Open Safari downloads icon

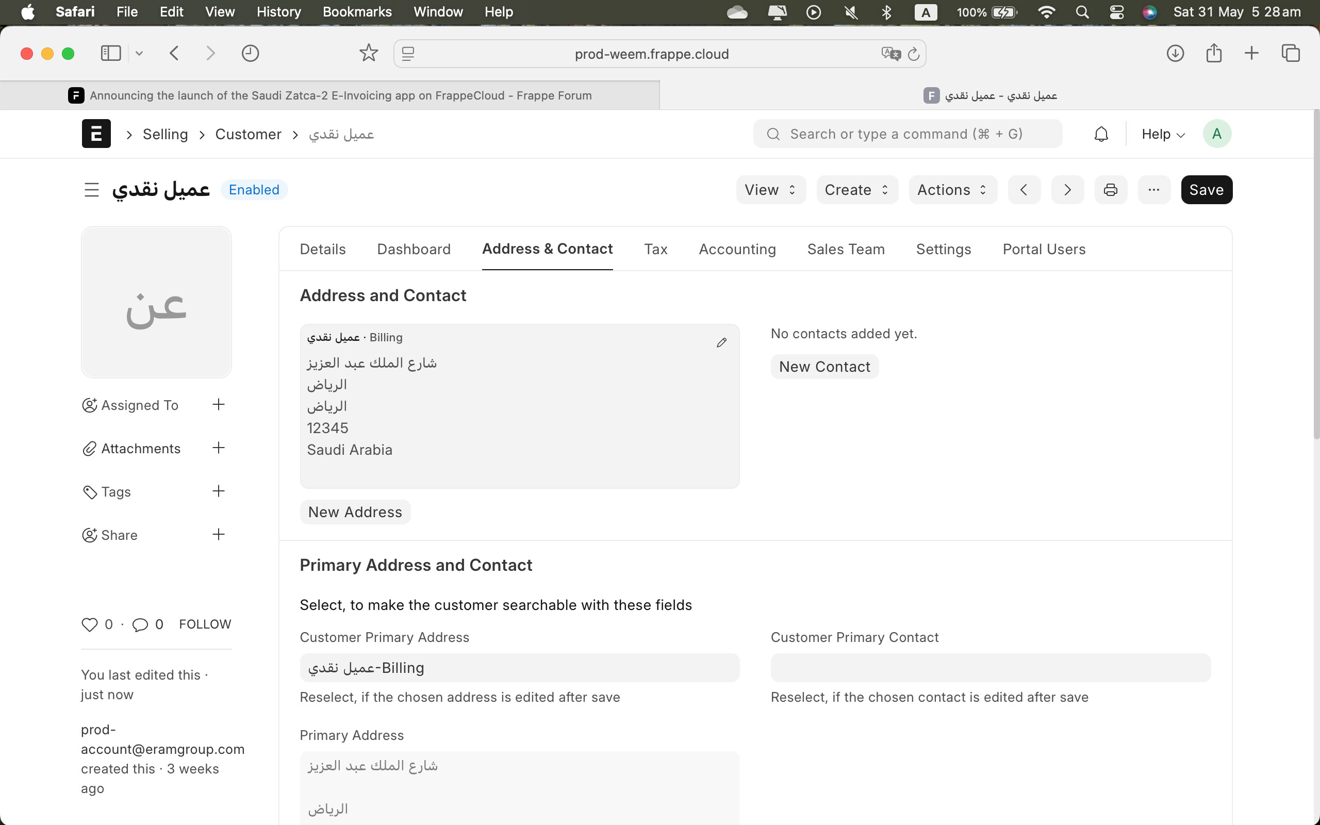[1175, 54]
